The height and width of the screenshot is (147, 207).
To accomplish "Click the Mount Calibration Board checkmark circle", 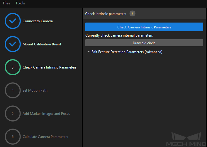I will (13, 44).
